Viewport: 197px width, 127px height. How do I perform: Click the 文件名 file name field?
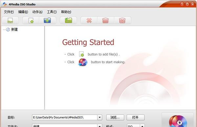(65, 126)
